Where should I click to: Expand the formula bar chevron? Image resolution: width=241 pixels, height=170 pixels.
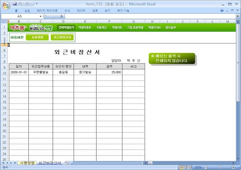point(238,16)
